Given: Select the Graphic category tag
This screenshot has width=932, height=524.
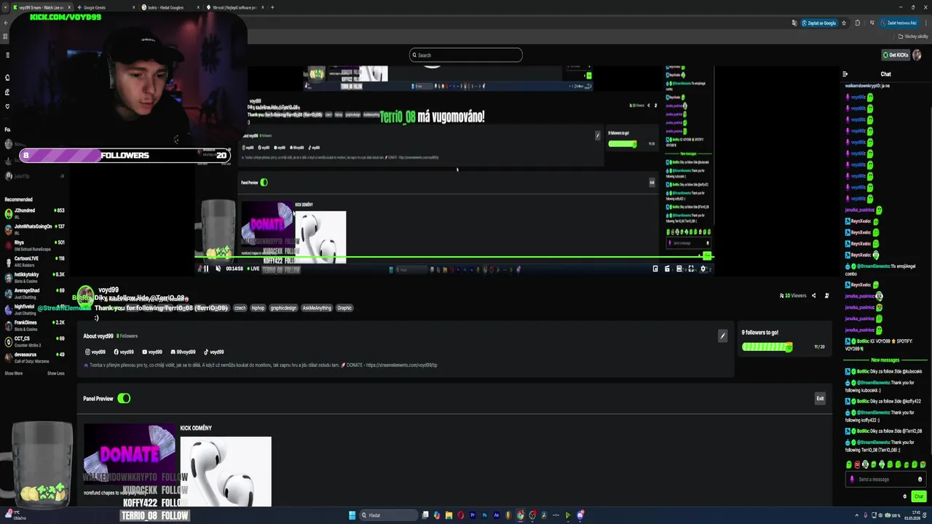Looking at the screenshot, I should pyautogui.click(x=344, y=308).
